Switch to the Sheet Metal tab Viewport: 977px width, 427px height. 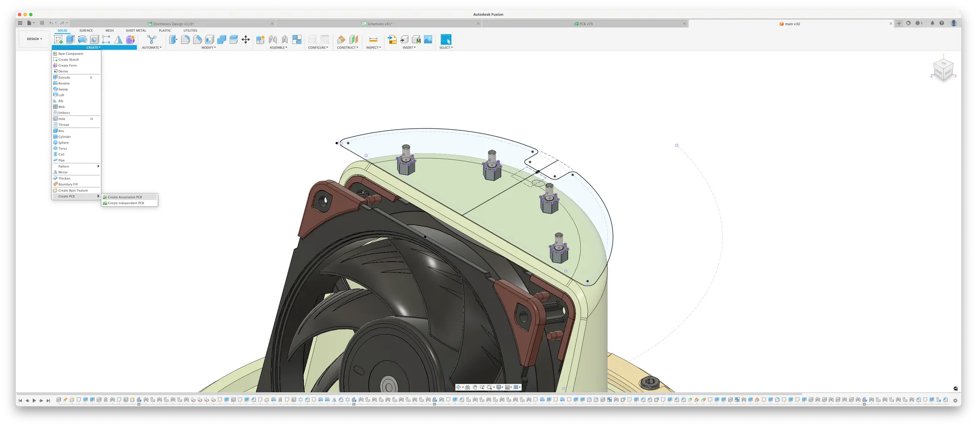[x=136, y=30]
